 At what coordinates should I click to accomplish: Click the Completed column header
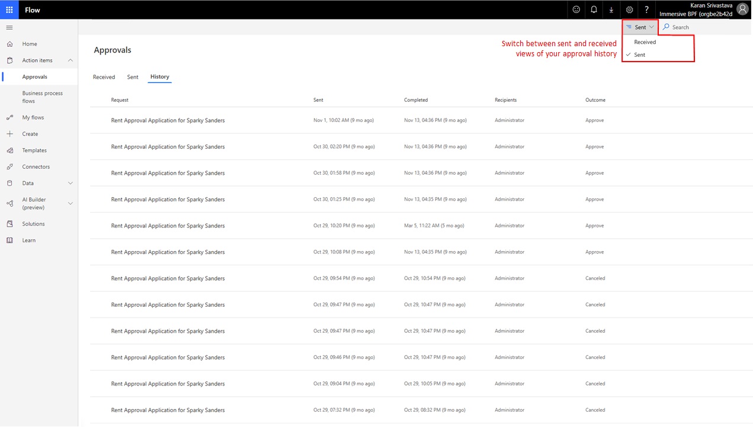click(416, 100)
